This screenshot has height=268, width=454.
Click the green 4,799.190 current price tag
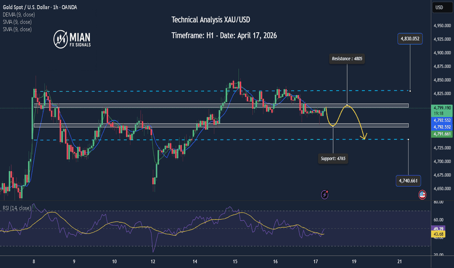[x=442, y=111]
